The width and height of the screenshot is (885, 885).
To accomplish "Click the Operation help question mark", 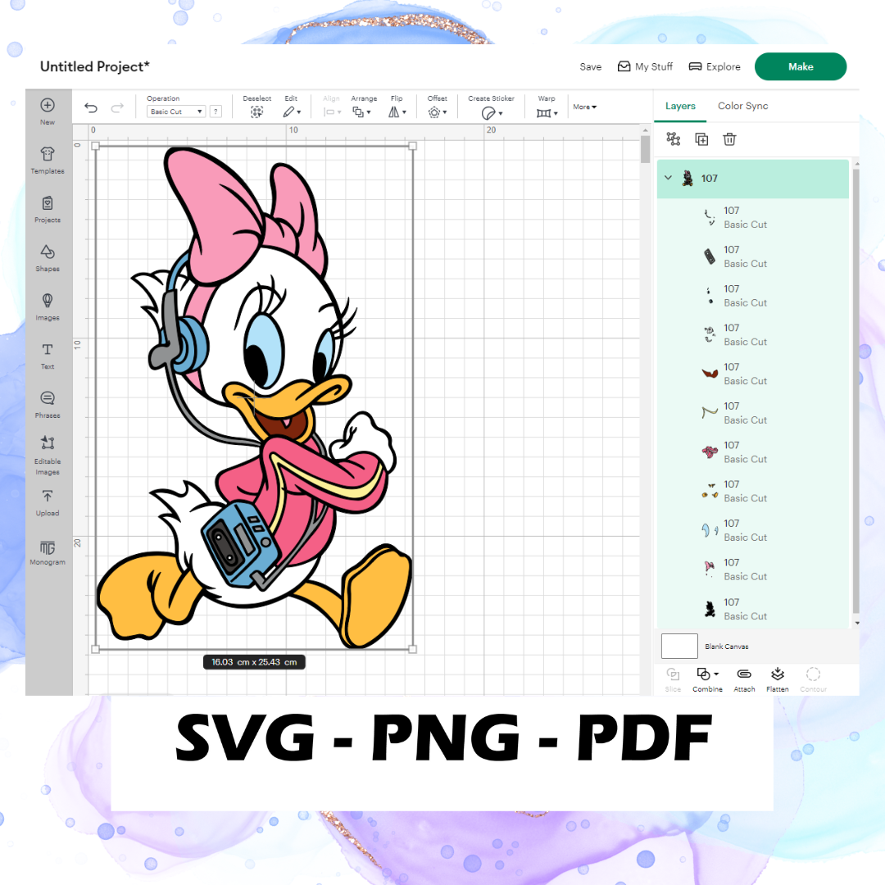I will point(216,111).
